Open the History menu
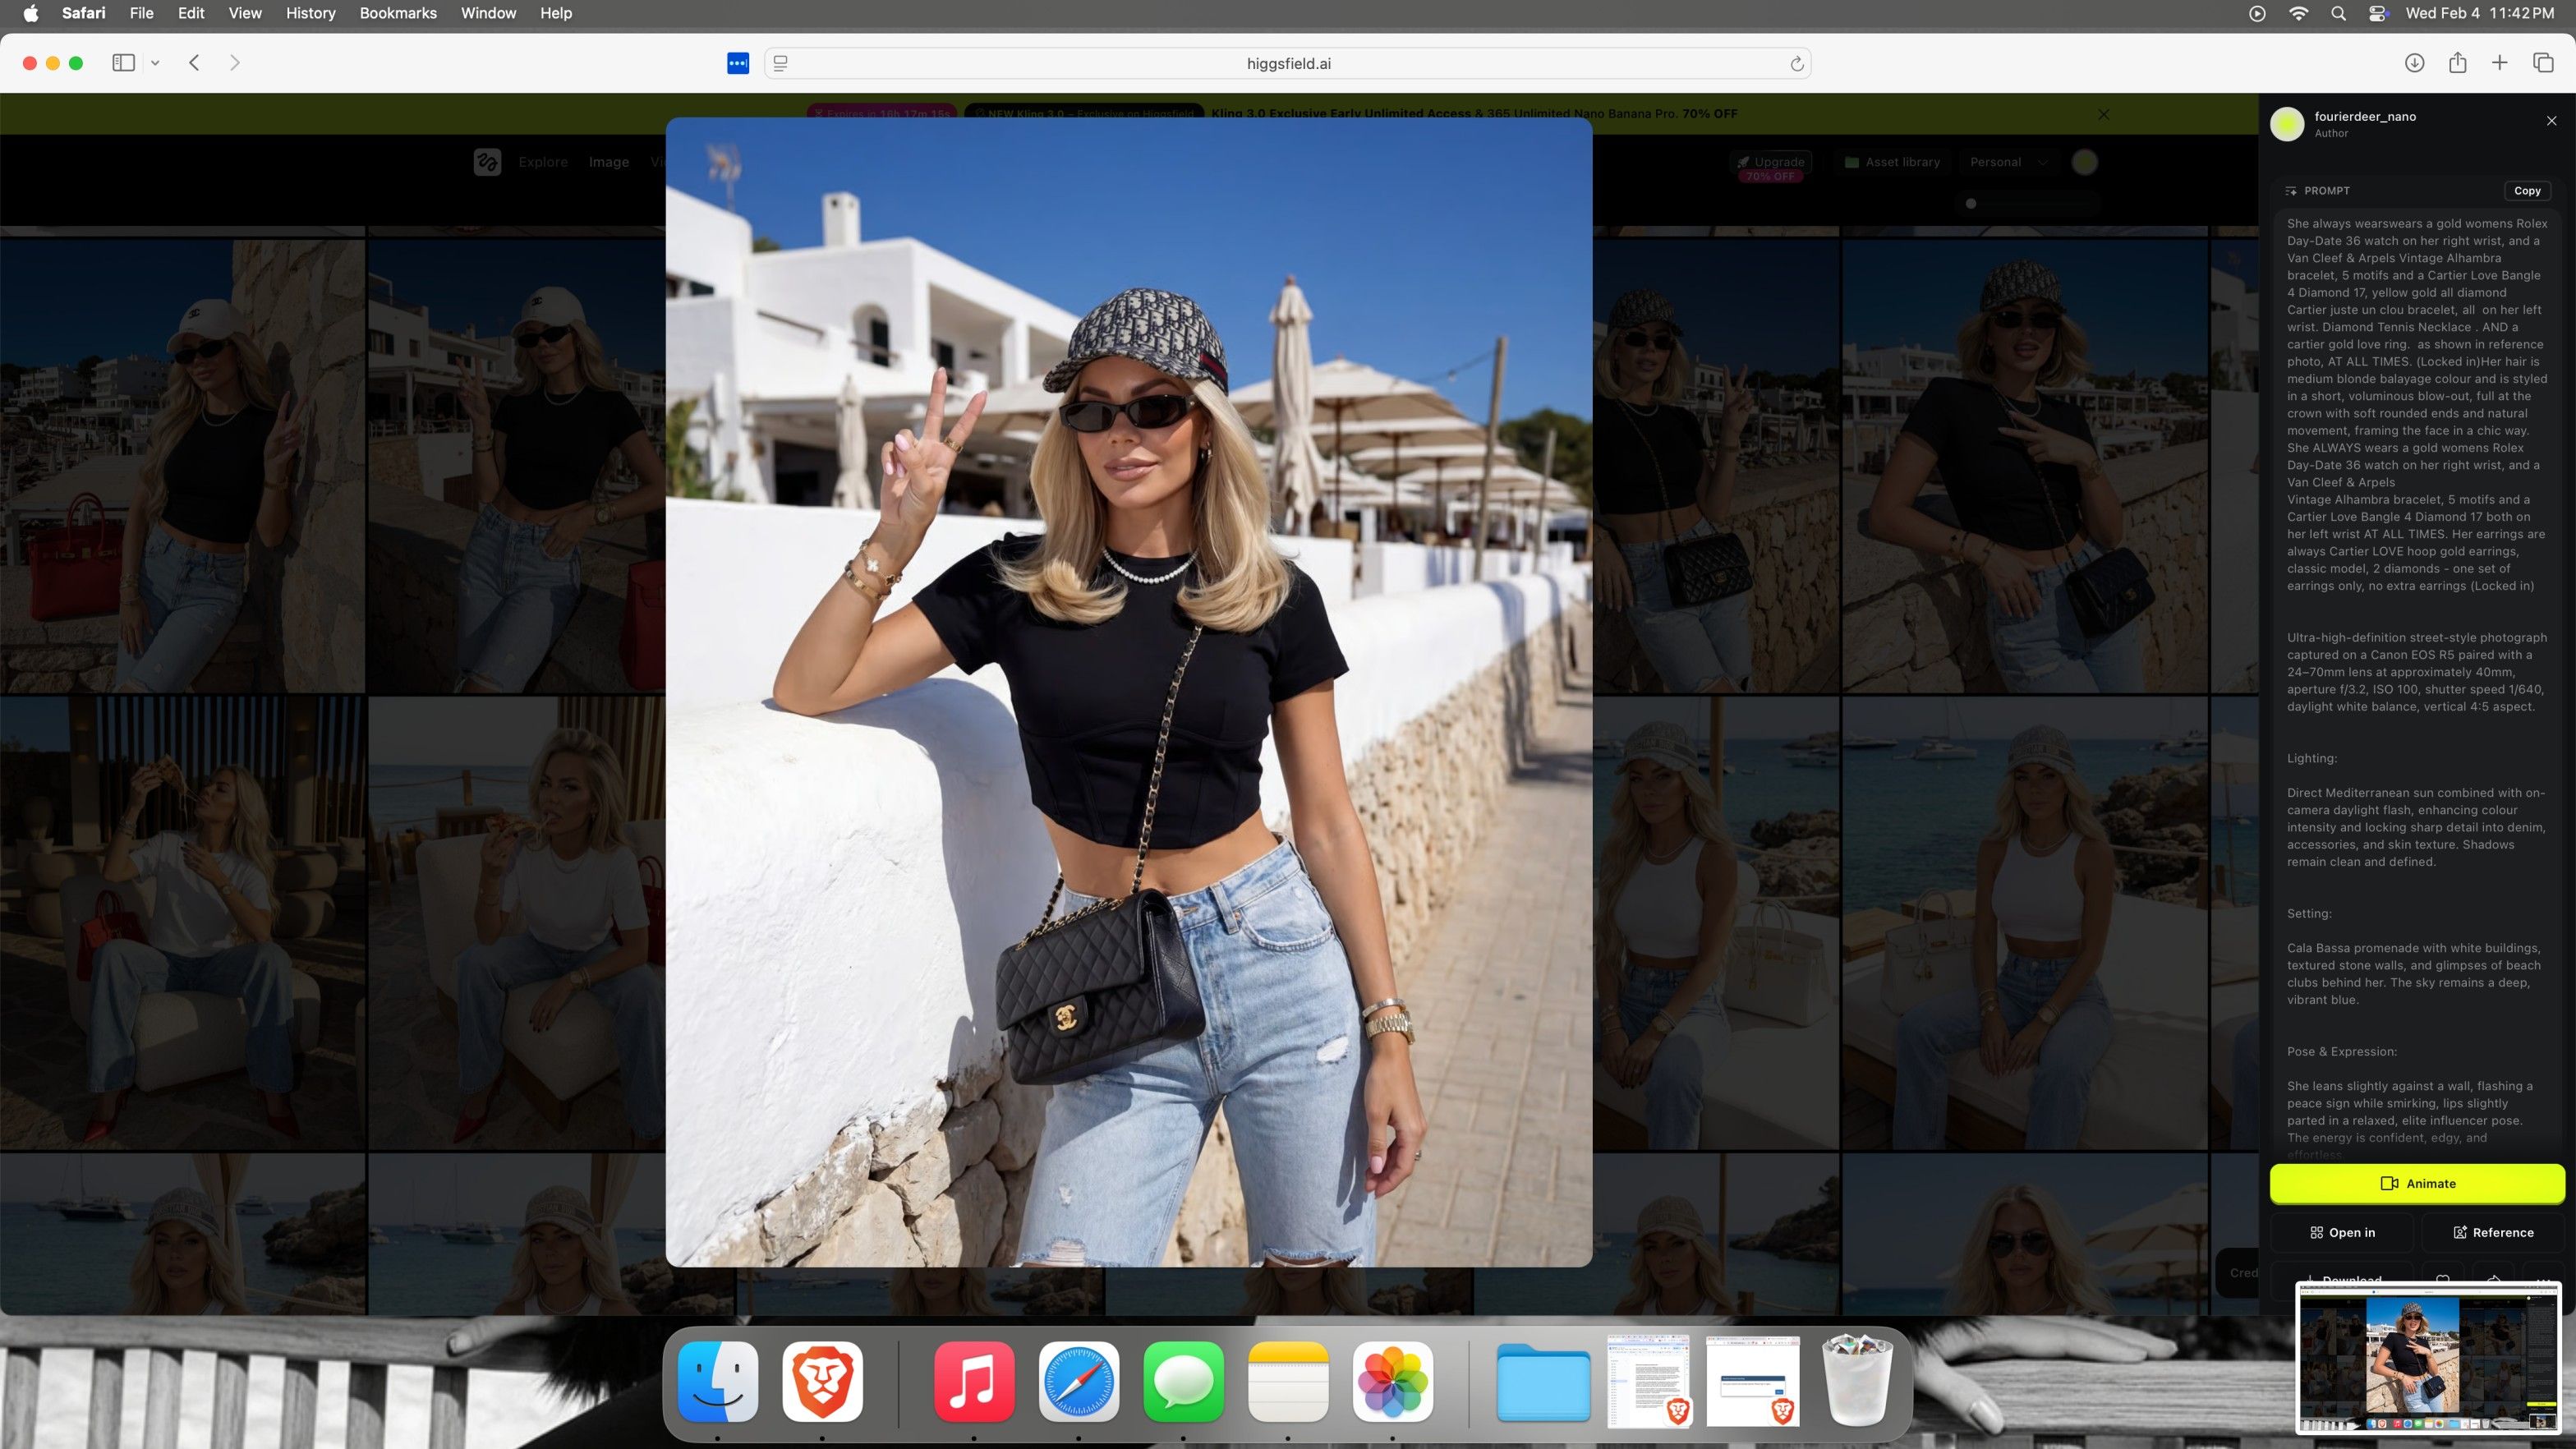This screenshot has width=2576, height=1449. (310, 13)
